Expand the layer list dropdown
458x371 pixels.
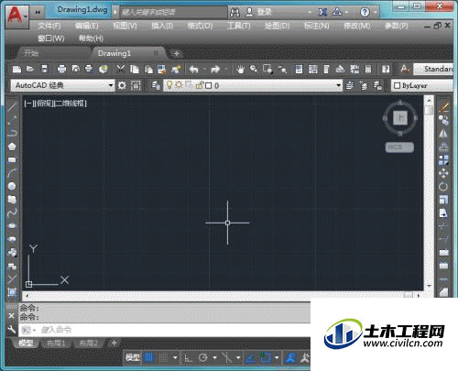338,85
